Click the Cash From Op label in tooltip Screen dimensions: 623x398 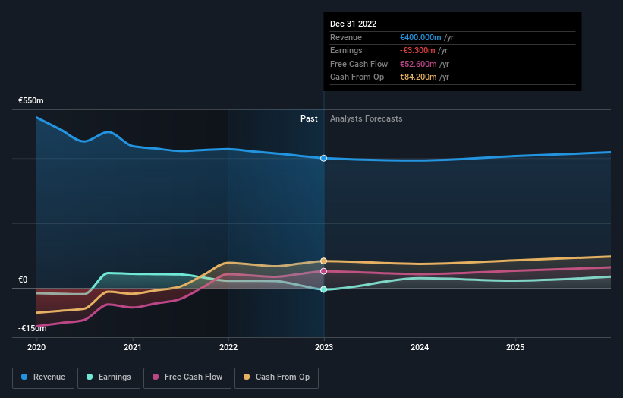tap(357, 77)
